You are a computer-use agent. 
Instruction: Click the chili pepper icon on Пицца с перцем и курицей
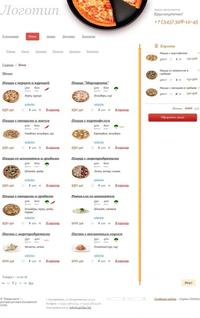click(x=47, y=89)
